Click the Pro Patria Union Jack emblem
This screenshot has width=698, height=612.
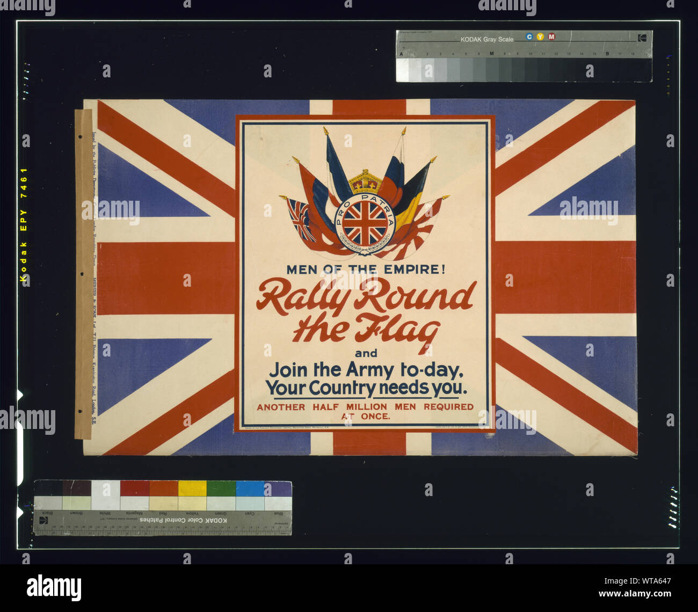(365, 223)
